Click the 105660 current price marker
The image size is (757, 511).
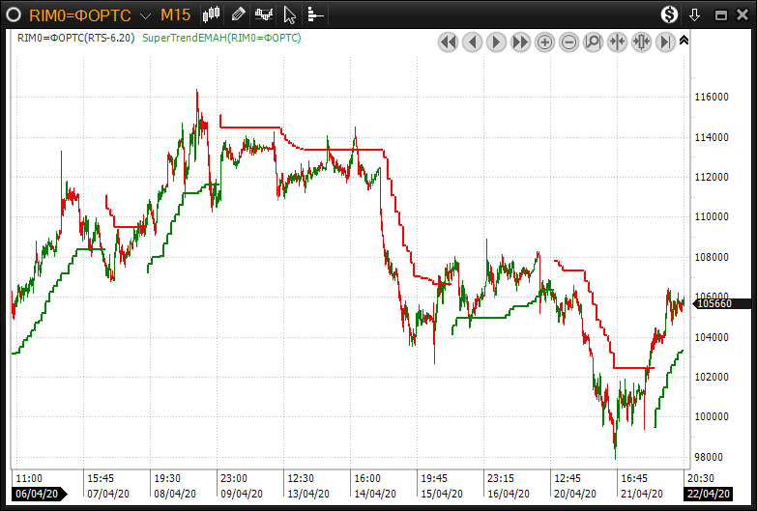coord(713,303)
